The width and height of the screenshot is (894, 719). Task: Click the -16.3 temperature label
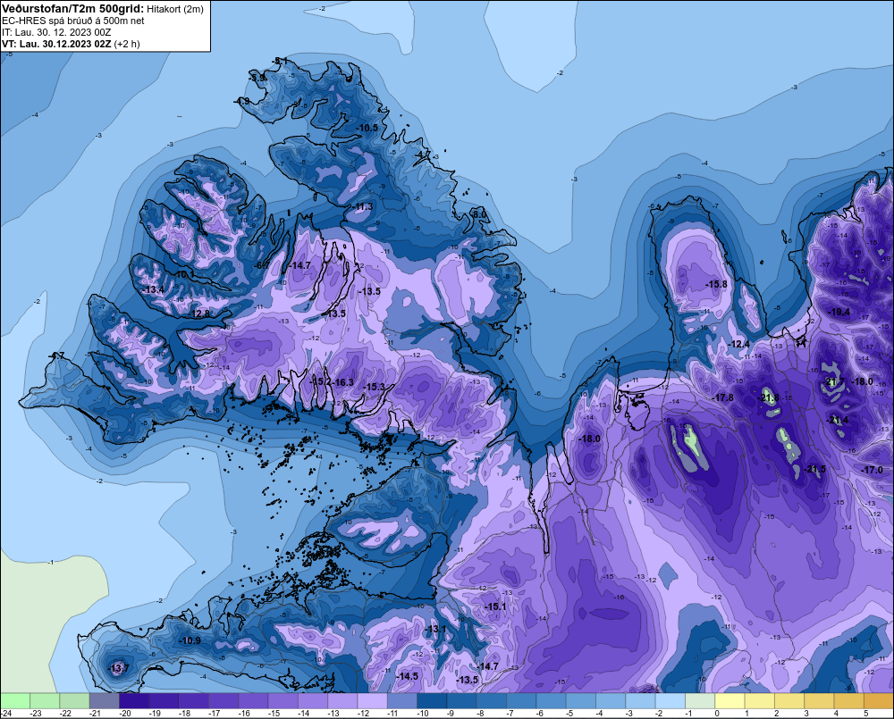pos(343,382)
